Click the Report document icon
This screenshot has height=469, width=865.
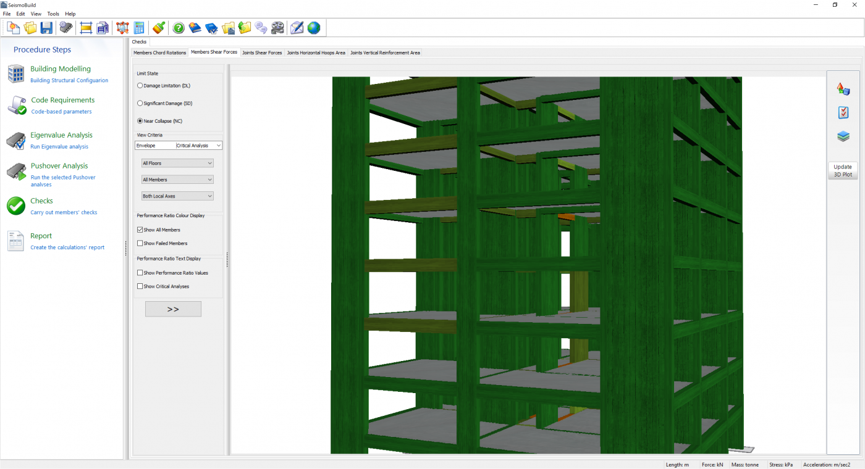click(15, 241)
